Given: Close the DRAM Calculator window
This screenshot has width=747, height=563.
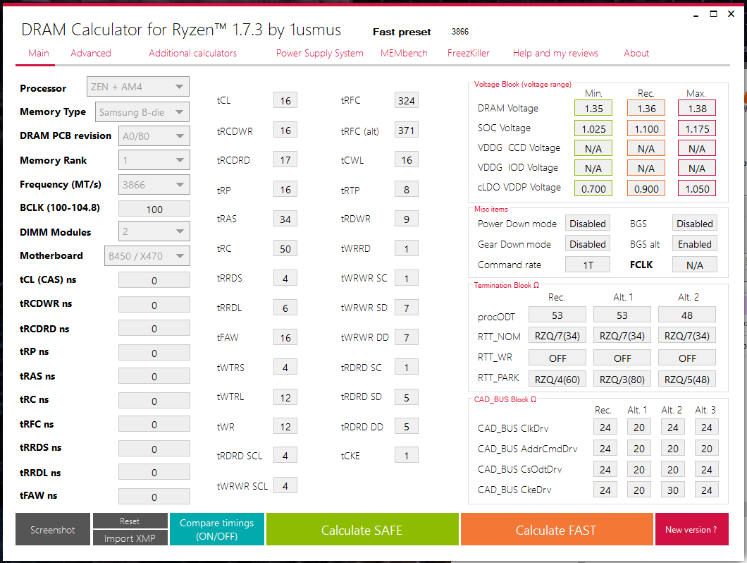Looking at the screenshot, I should [x=731, y=14].
